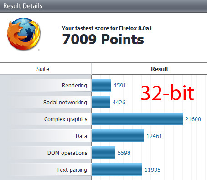Click the score value 21600
Viewport: 207px width, 180px height.
(x=193, y=119)
